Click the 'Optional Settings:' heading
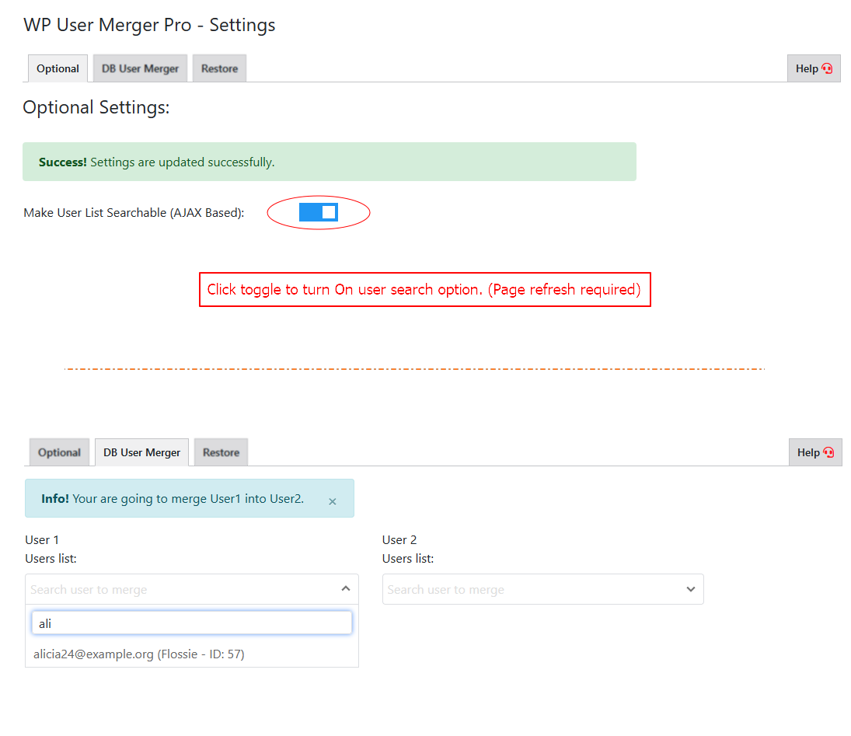Viewport: 851px width, 736px height. pos(96,107)
